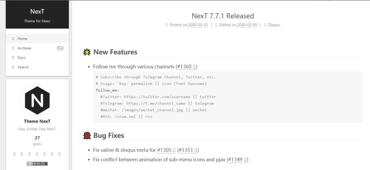This screenshot has width=370, height=170.
Task: Click the first social link icon
Action: (15, 154)
